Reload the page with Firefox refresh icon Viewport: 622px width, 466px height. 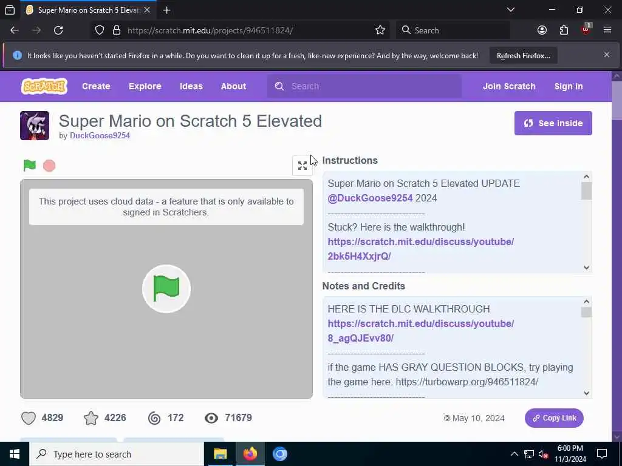coord(58,30)
